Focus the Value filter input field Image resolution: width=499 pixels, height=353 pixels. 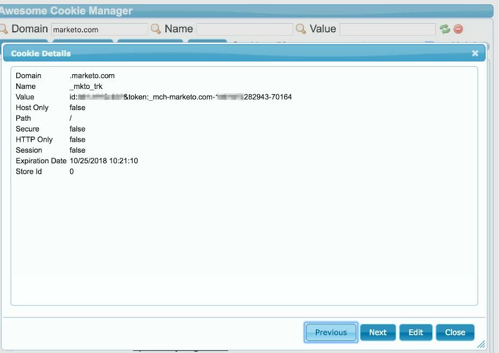pos(387,29)
